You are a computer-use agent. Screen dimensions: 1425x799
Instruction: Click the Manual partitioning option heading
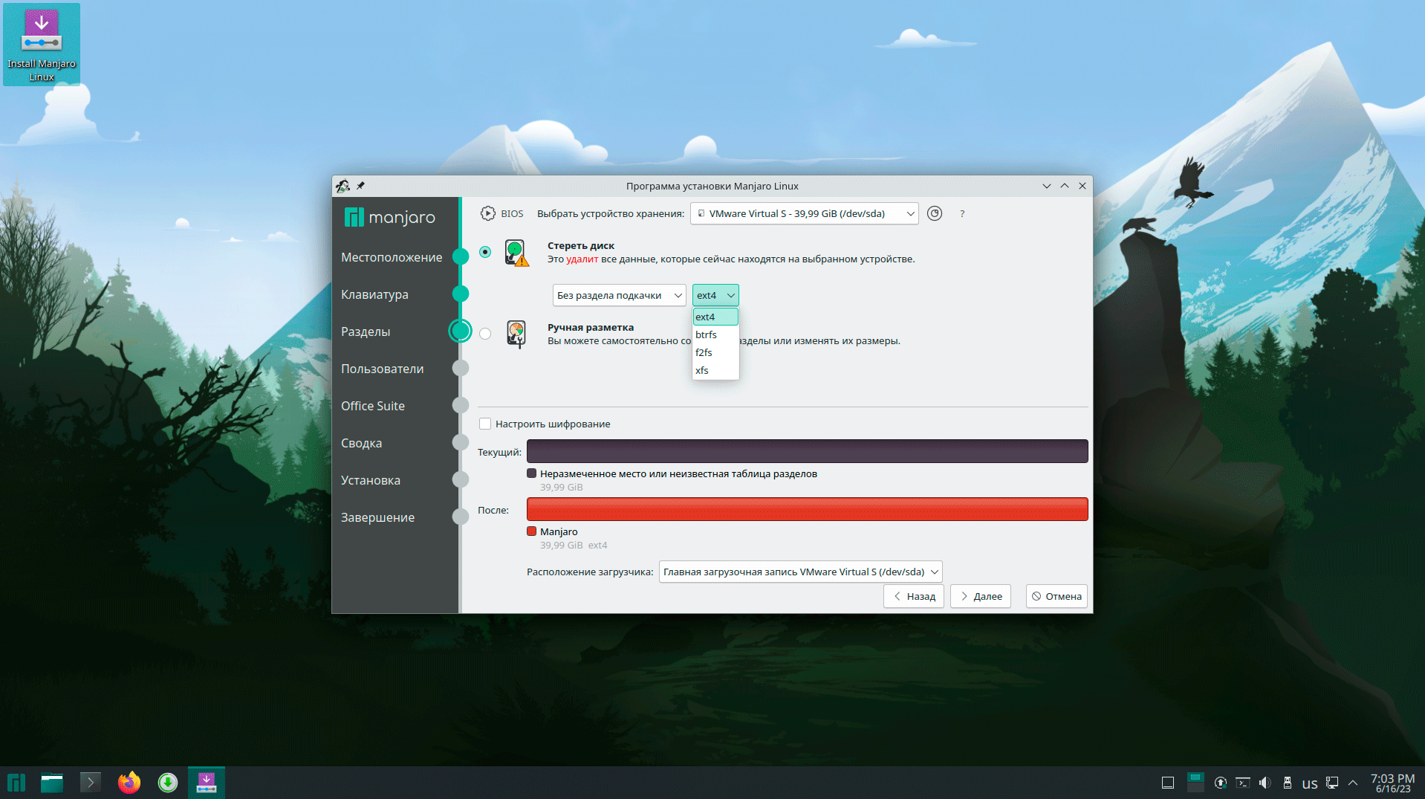click(591, 327)
